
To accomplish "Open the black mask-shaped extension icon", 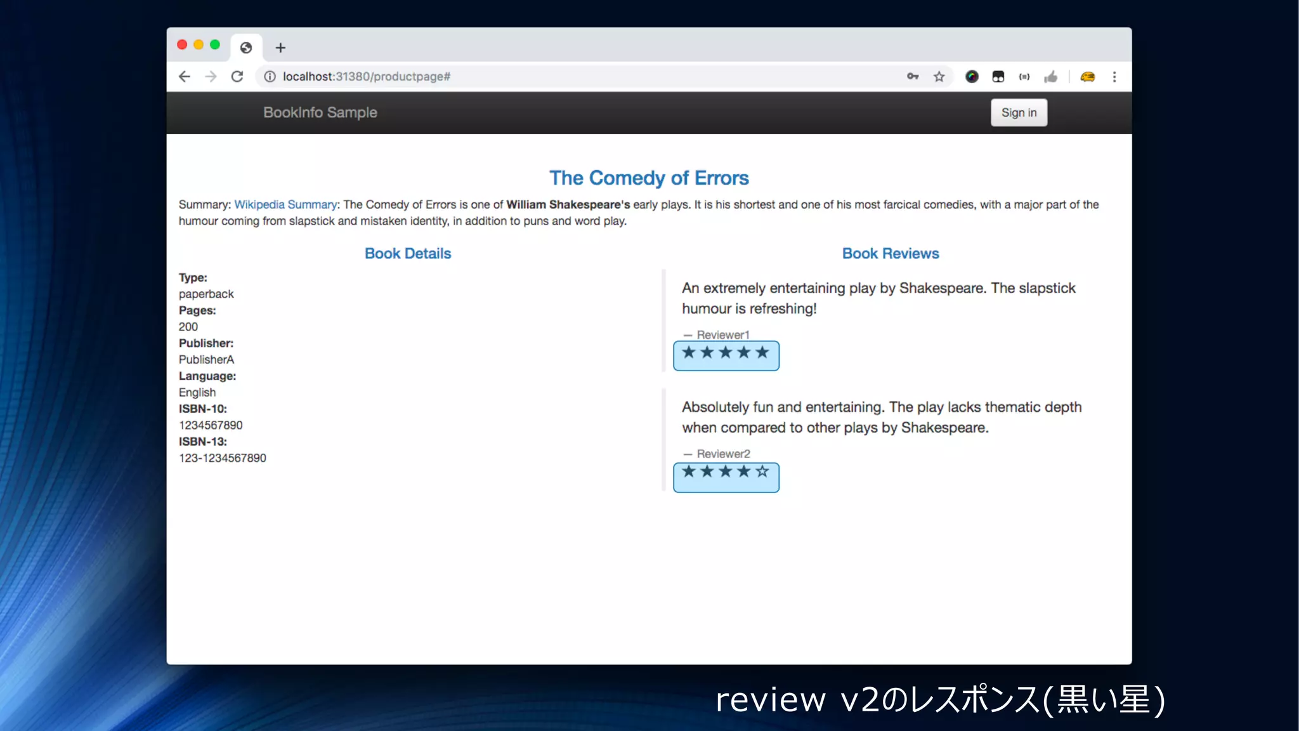I will (998, 77).
